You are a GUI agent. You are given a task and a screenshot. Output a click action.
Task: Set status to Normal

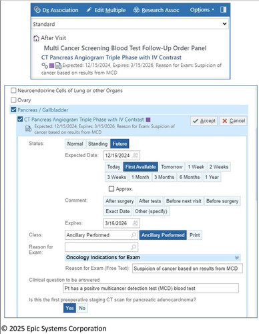pos(75,144)
